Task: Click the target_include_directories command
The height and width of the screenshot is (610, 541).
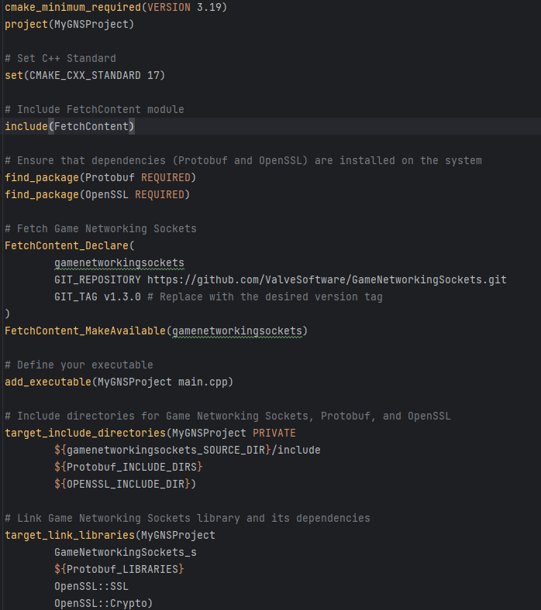Action: tap(84, 433)
